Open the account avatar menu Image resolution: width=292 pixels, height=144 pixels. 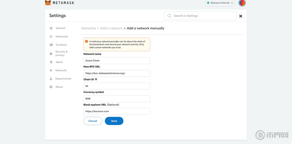coord(242,3)
